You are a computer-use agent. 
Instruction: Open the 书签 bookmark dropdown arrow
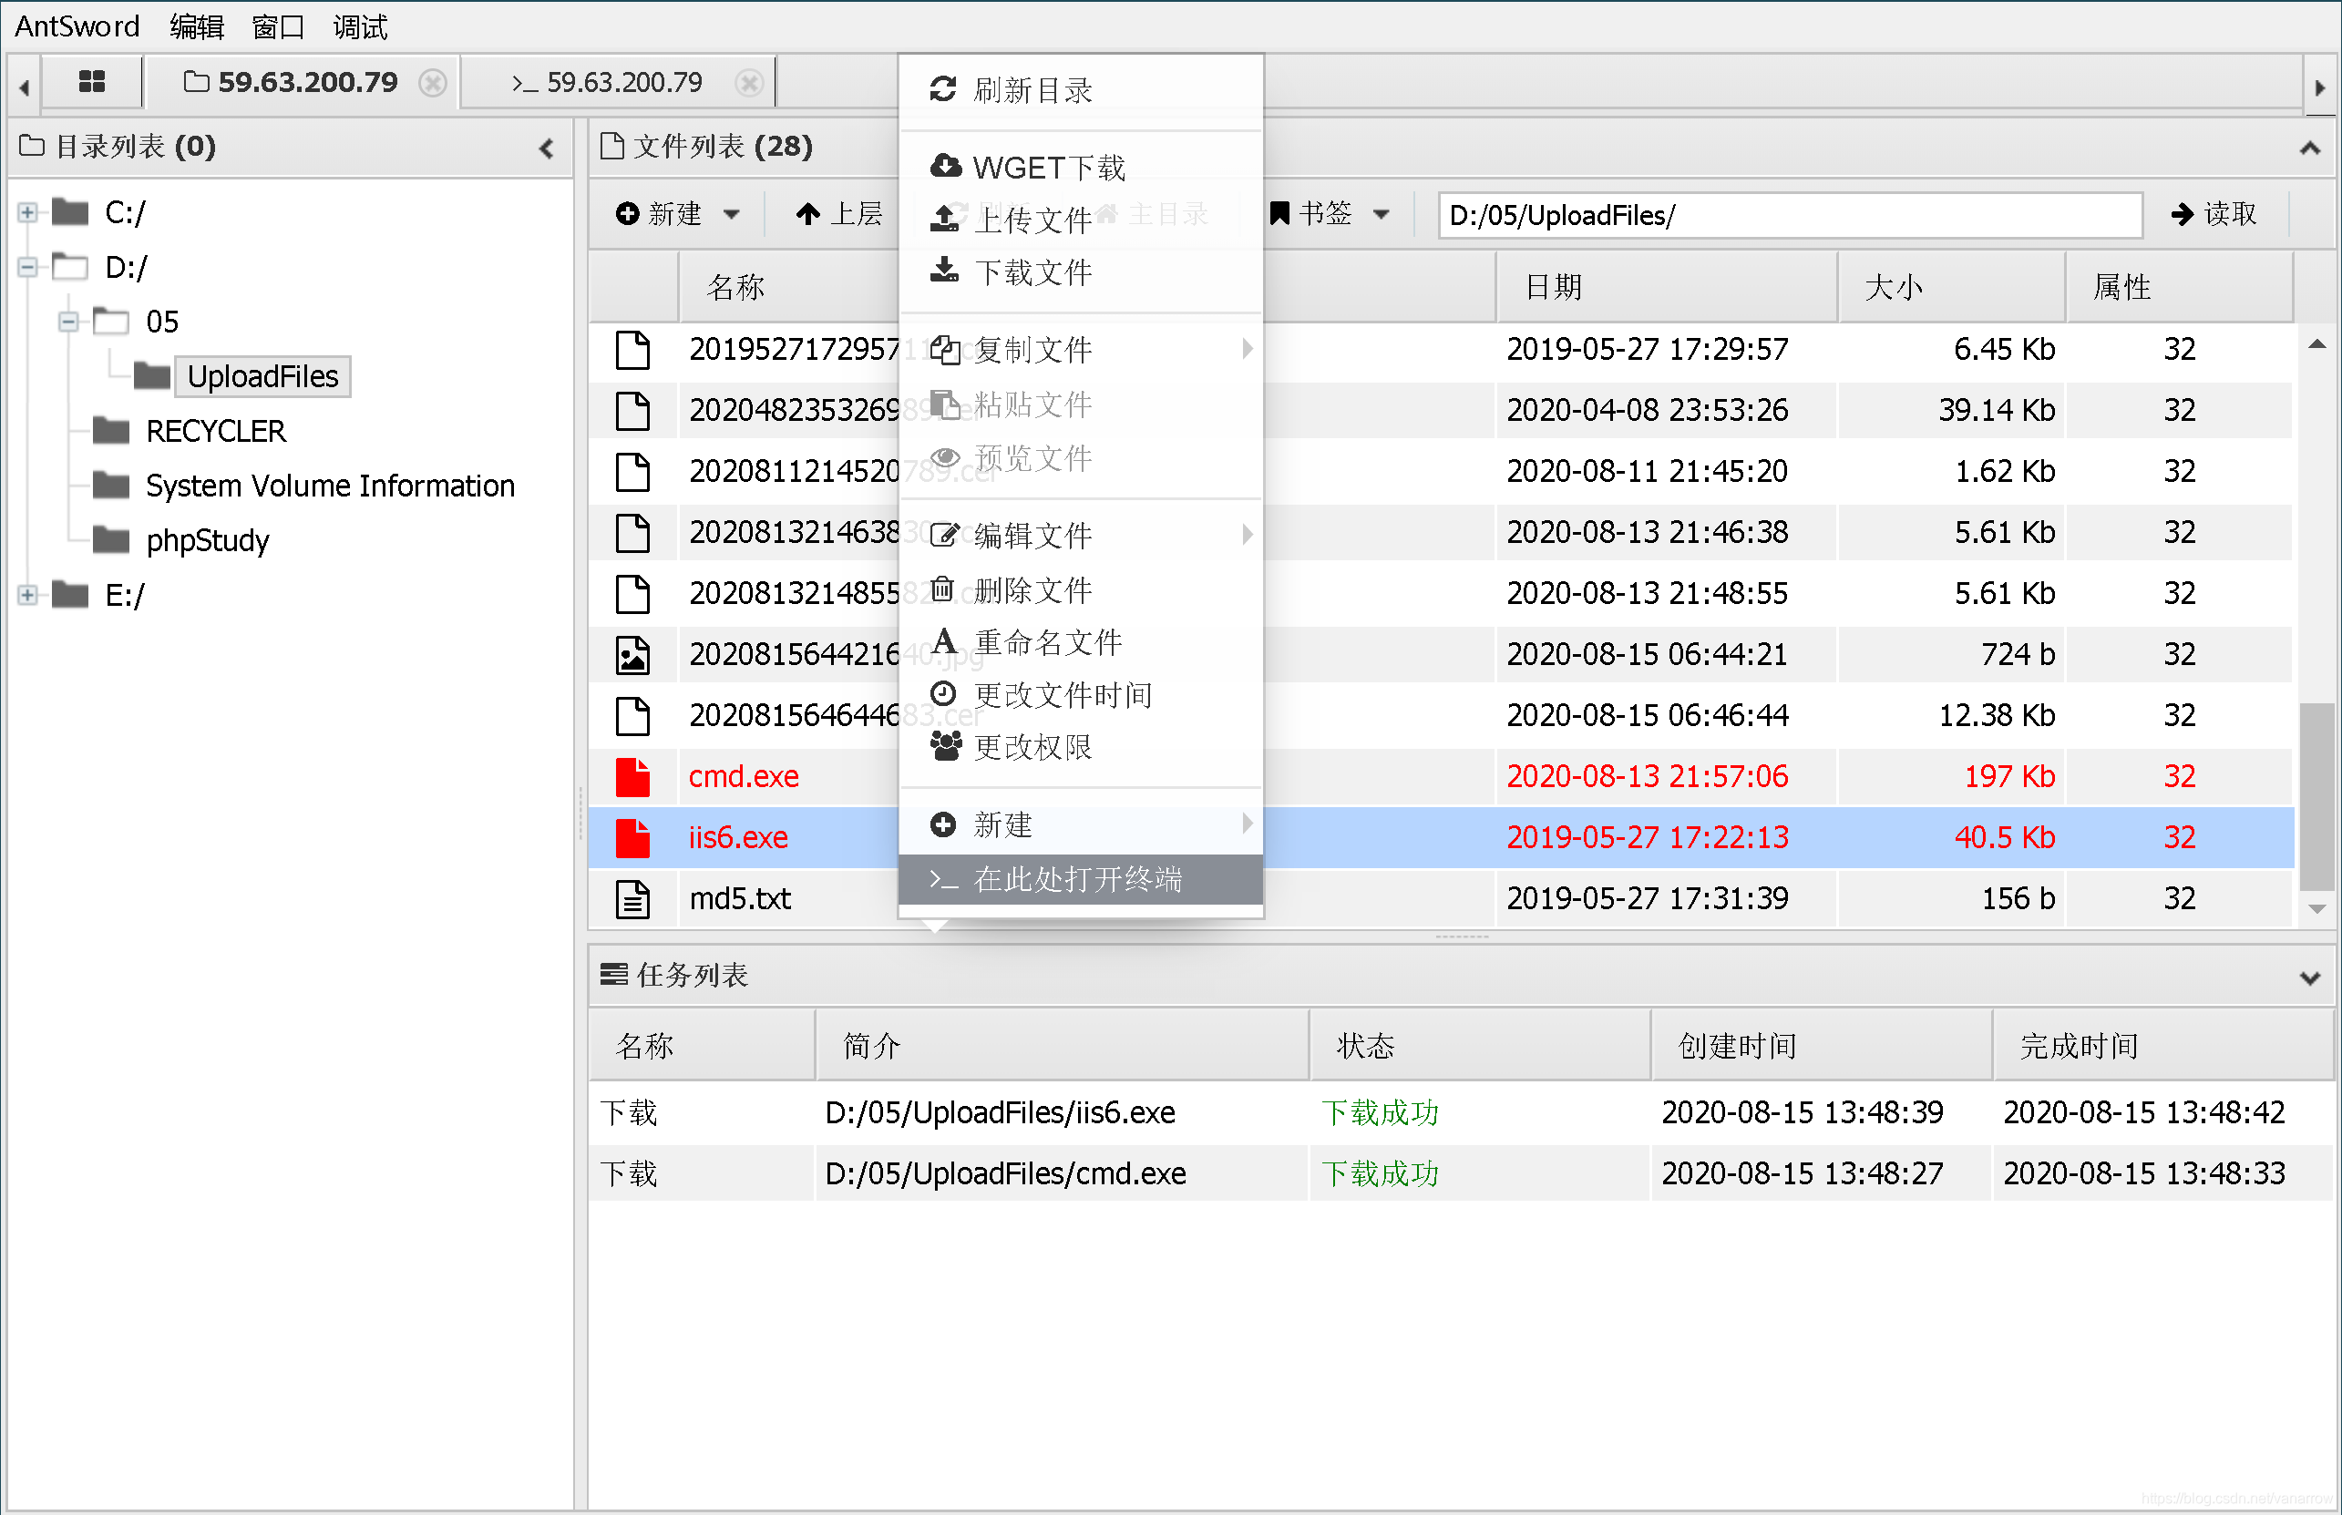(x=1382, y=214)
